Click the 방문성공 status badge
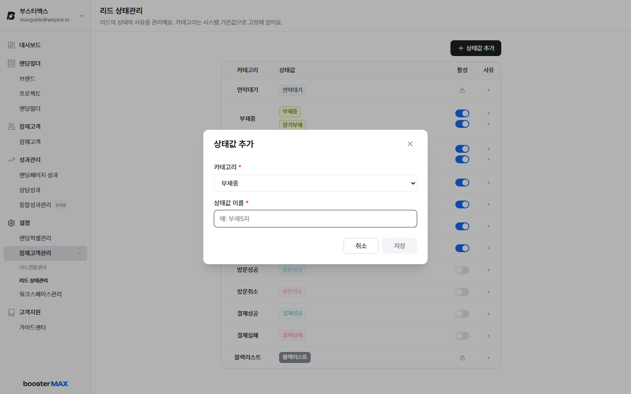This screenshot has height=394, width=631. (292, 270)
